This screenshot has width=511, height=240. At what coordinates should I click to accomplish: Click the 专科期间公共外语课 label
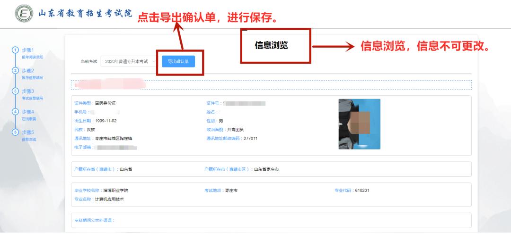95,220
